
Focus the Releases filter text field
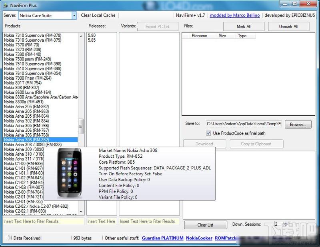coord(102,221)
